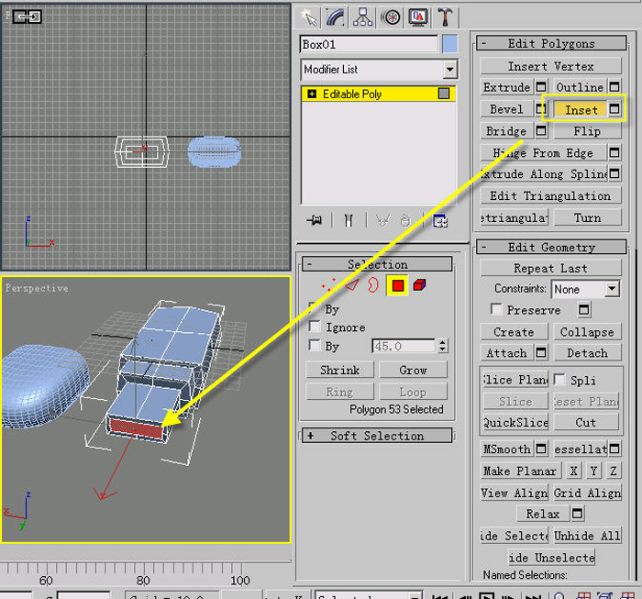Click Make Planar Z axis button
This screenshot has width=642, height=599.
pyautogui.click(x=613, y=471)
